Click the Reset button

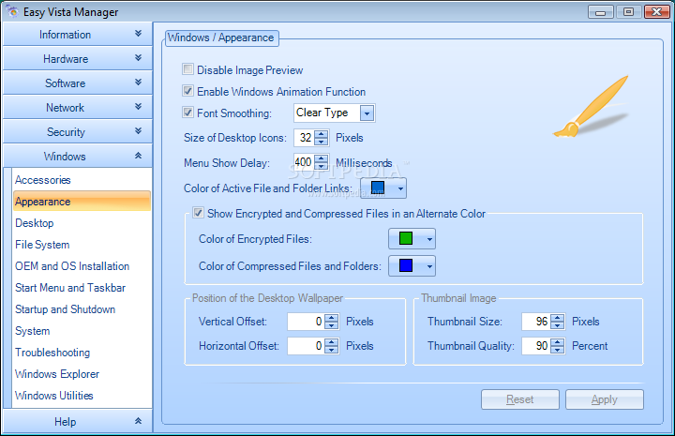pyautogui.click(x=520, y=399)
